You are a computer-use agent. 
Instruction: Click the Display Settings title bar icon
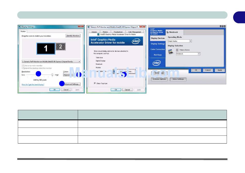[20, 27]
